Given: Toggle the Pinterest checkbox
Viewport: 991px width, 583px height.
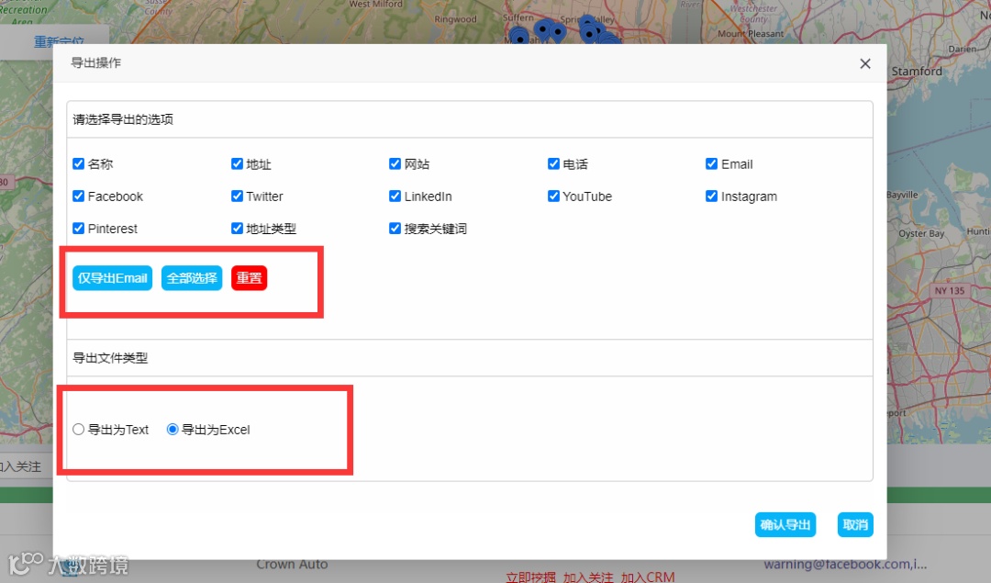Looking at the screenshot, I should pyautogui.click(x=78, y=229).
